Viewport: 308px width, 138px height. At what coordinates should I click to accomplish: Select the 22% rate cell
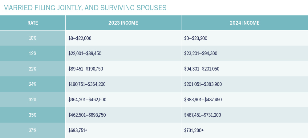click(x=32, y=69)
